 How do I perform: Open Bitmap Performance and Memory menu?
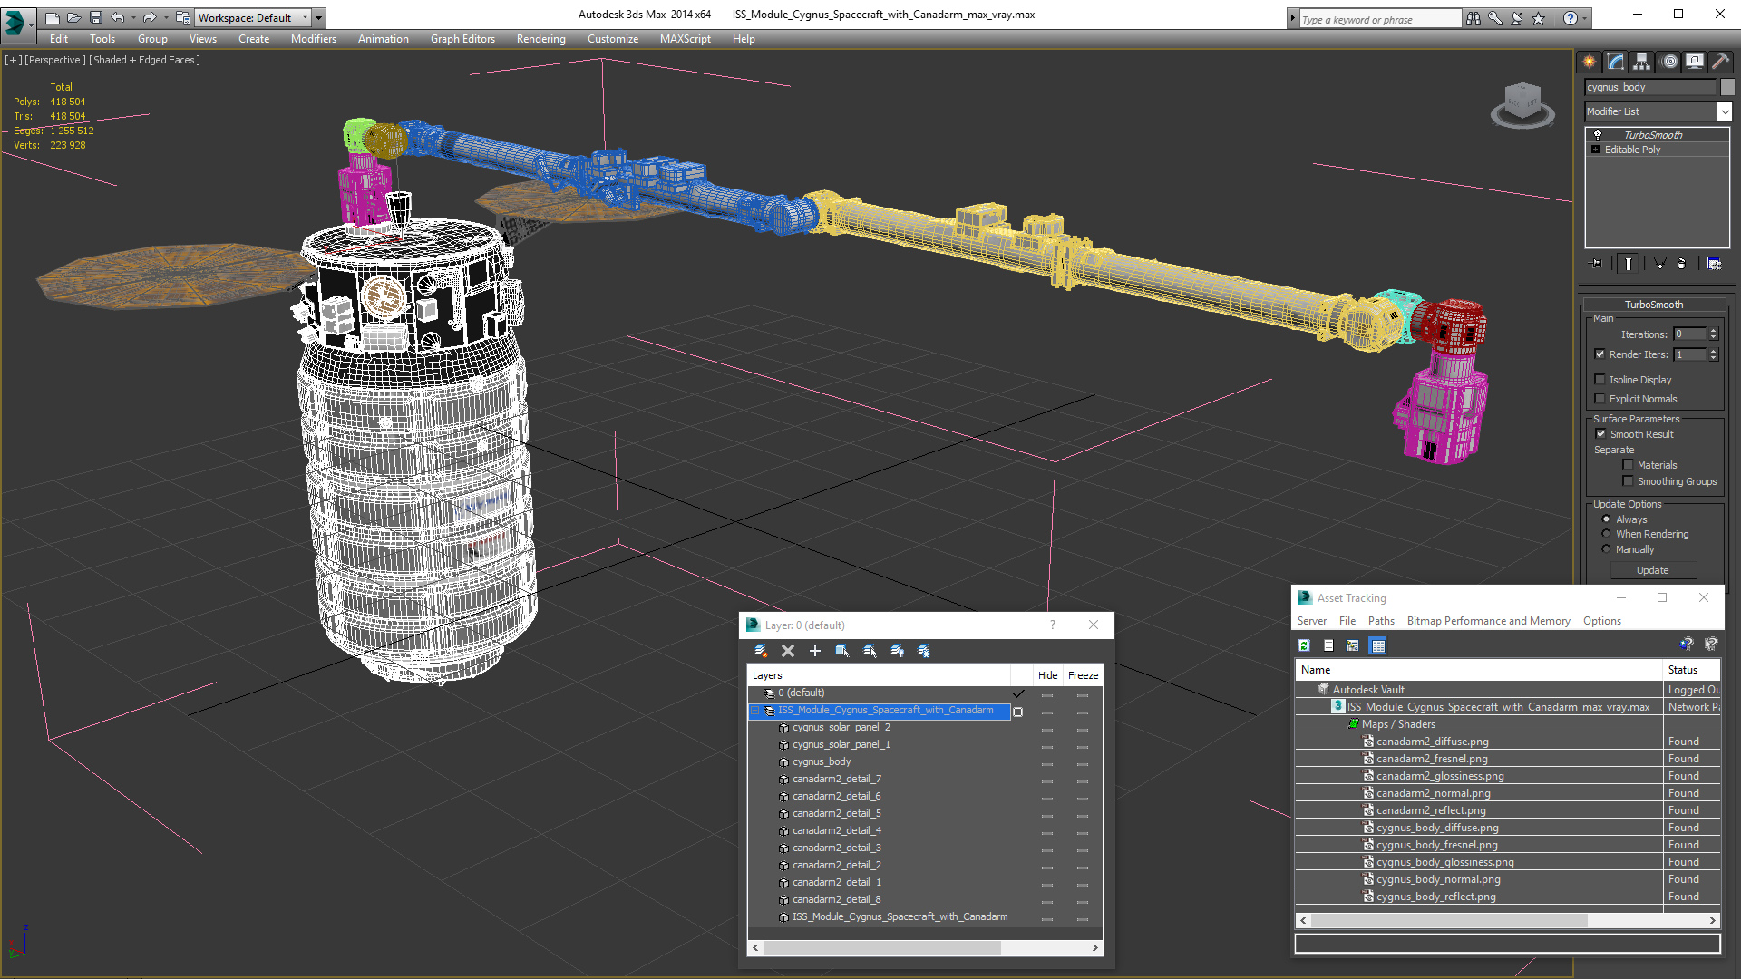[1488, 621]
